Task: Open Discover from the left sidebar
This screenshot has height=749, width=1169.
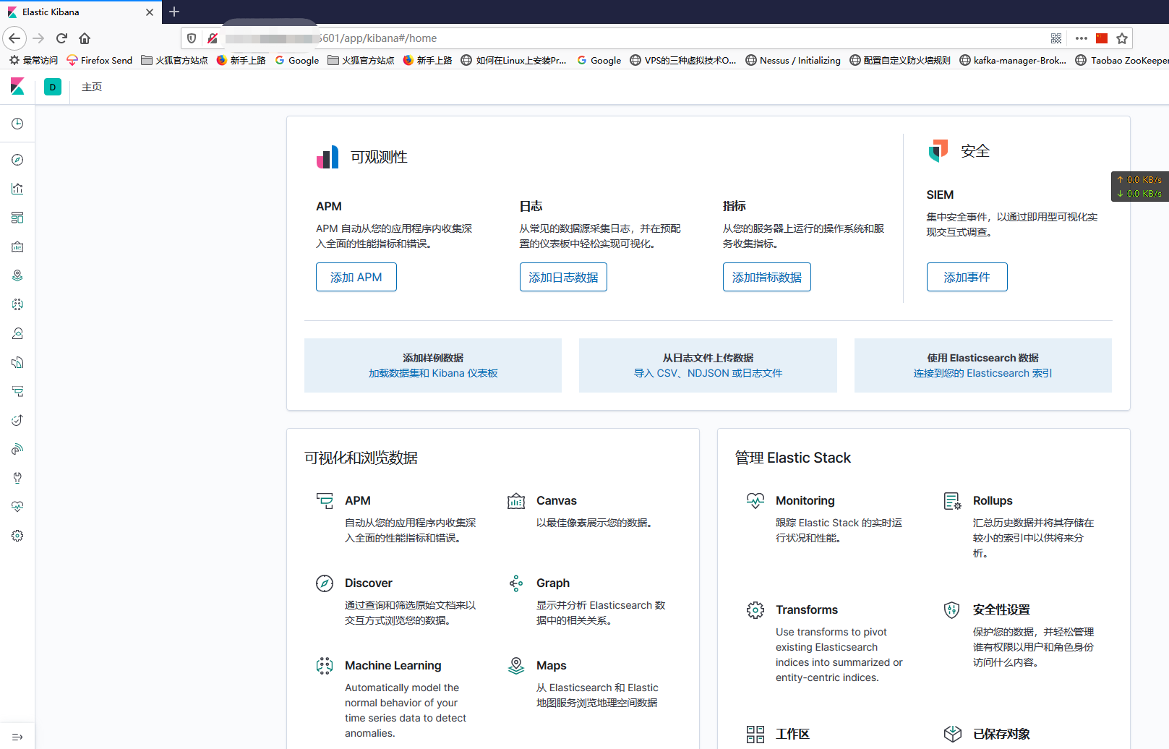Action: coord(17,160)
